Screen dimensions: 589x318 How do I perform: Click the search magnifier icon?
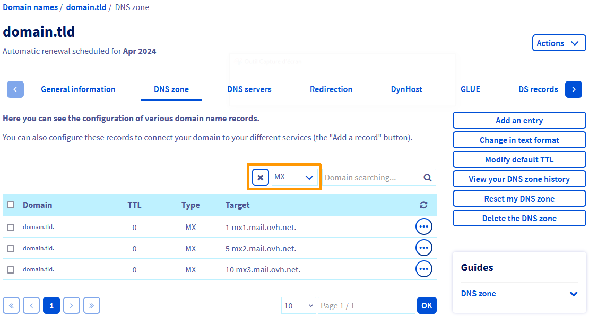pos(427,177)
